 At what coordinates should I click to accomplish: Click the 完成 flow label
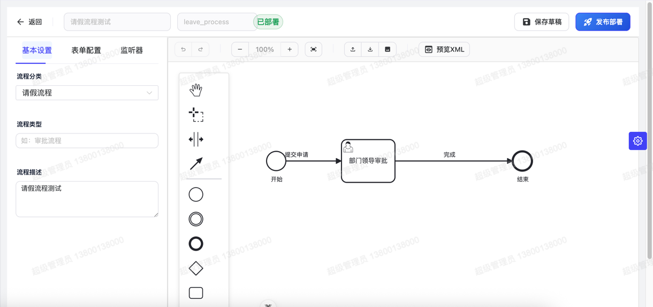click(x=450, y=155)
